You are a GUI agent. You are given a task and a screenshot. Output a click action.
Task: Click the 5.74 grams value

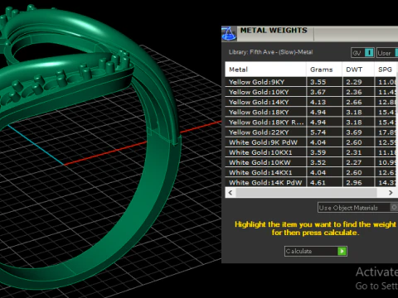tap(318, 132)
